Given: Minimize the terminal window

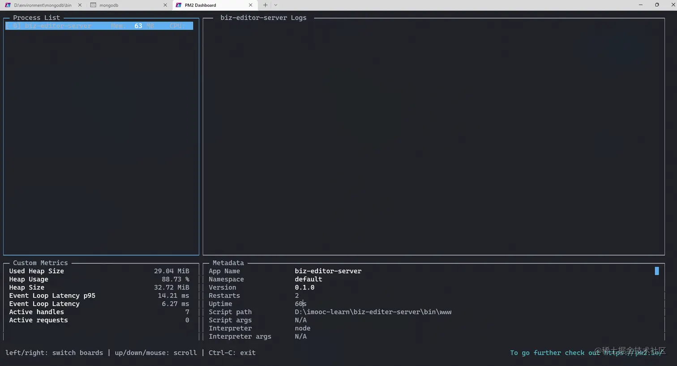Looking at the screenshot, I should click(x=641, y=5).
